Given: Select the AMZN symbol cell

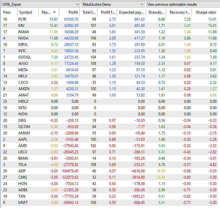Looking at the screenshot, I should [24, 89].
